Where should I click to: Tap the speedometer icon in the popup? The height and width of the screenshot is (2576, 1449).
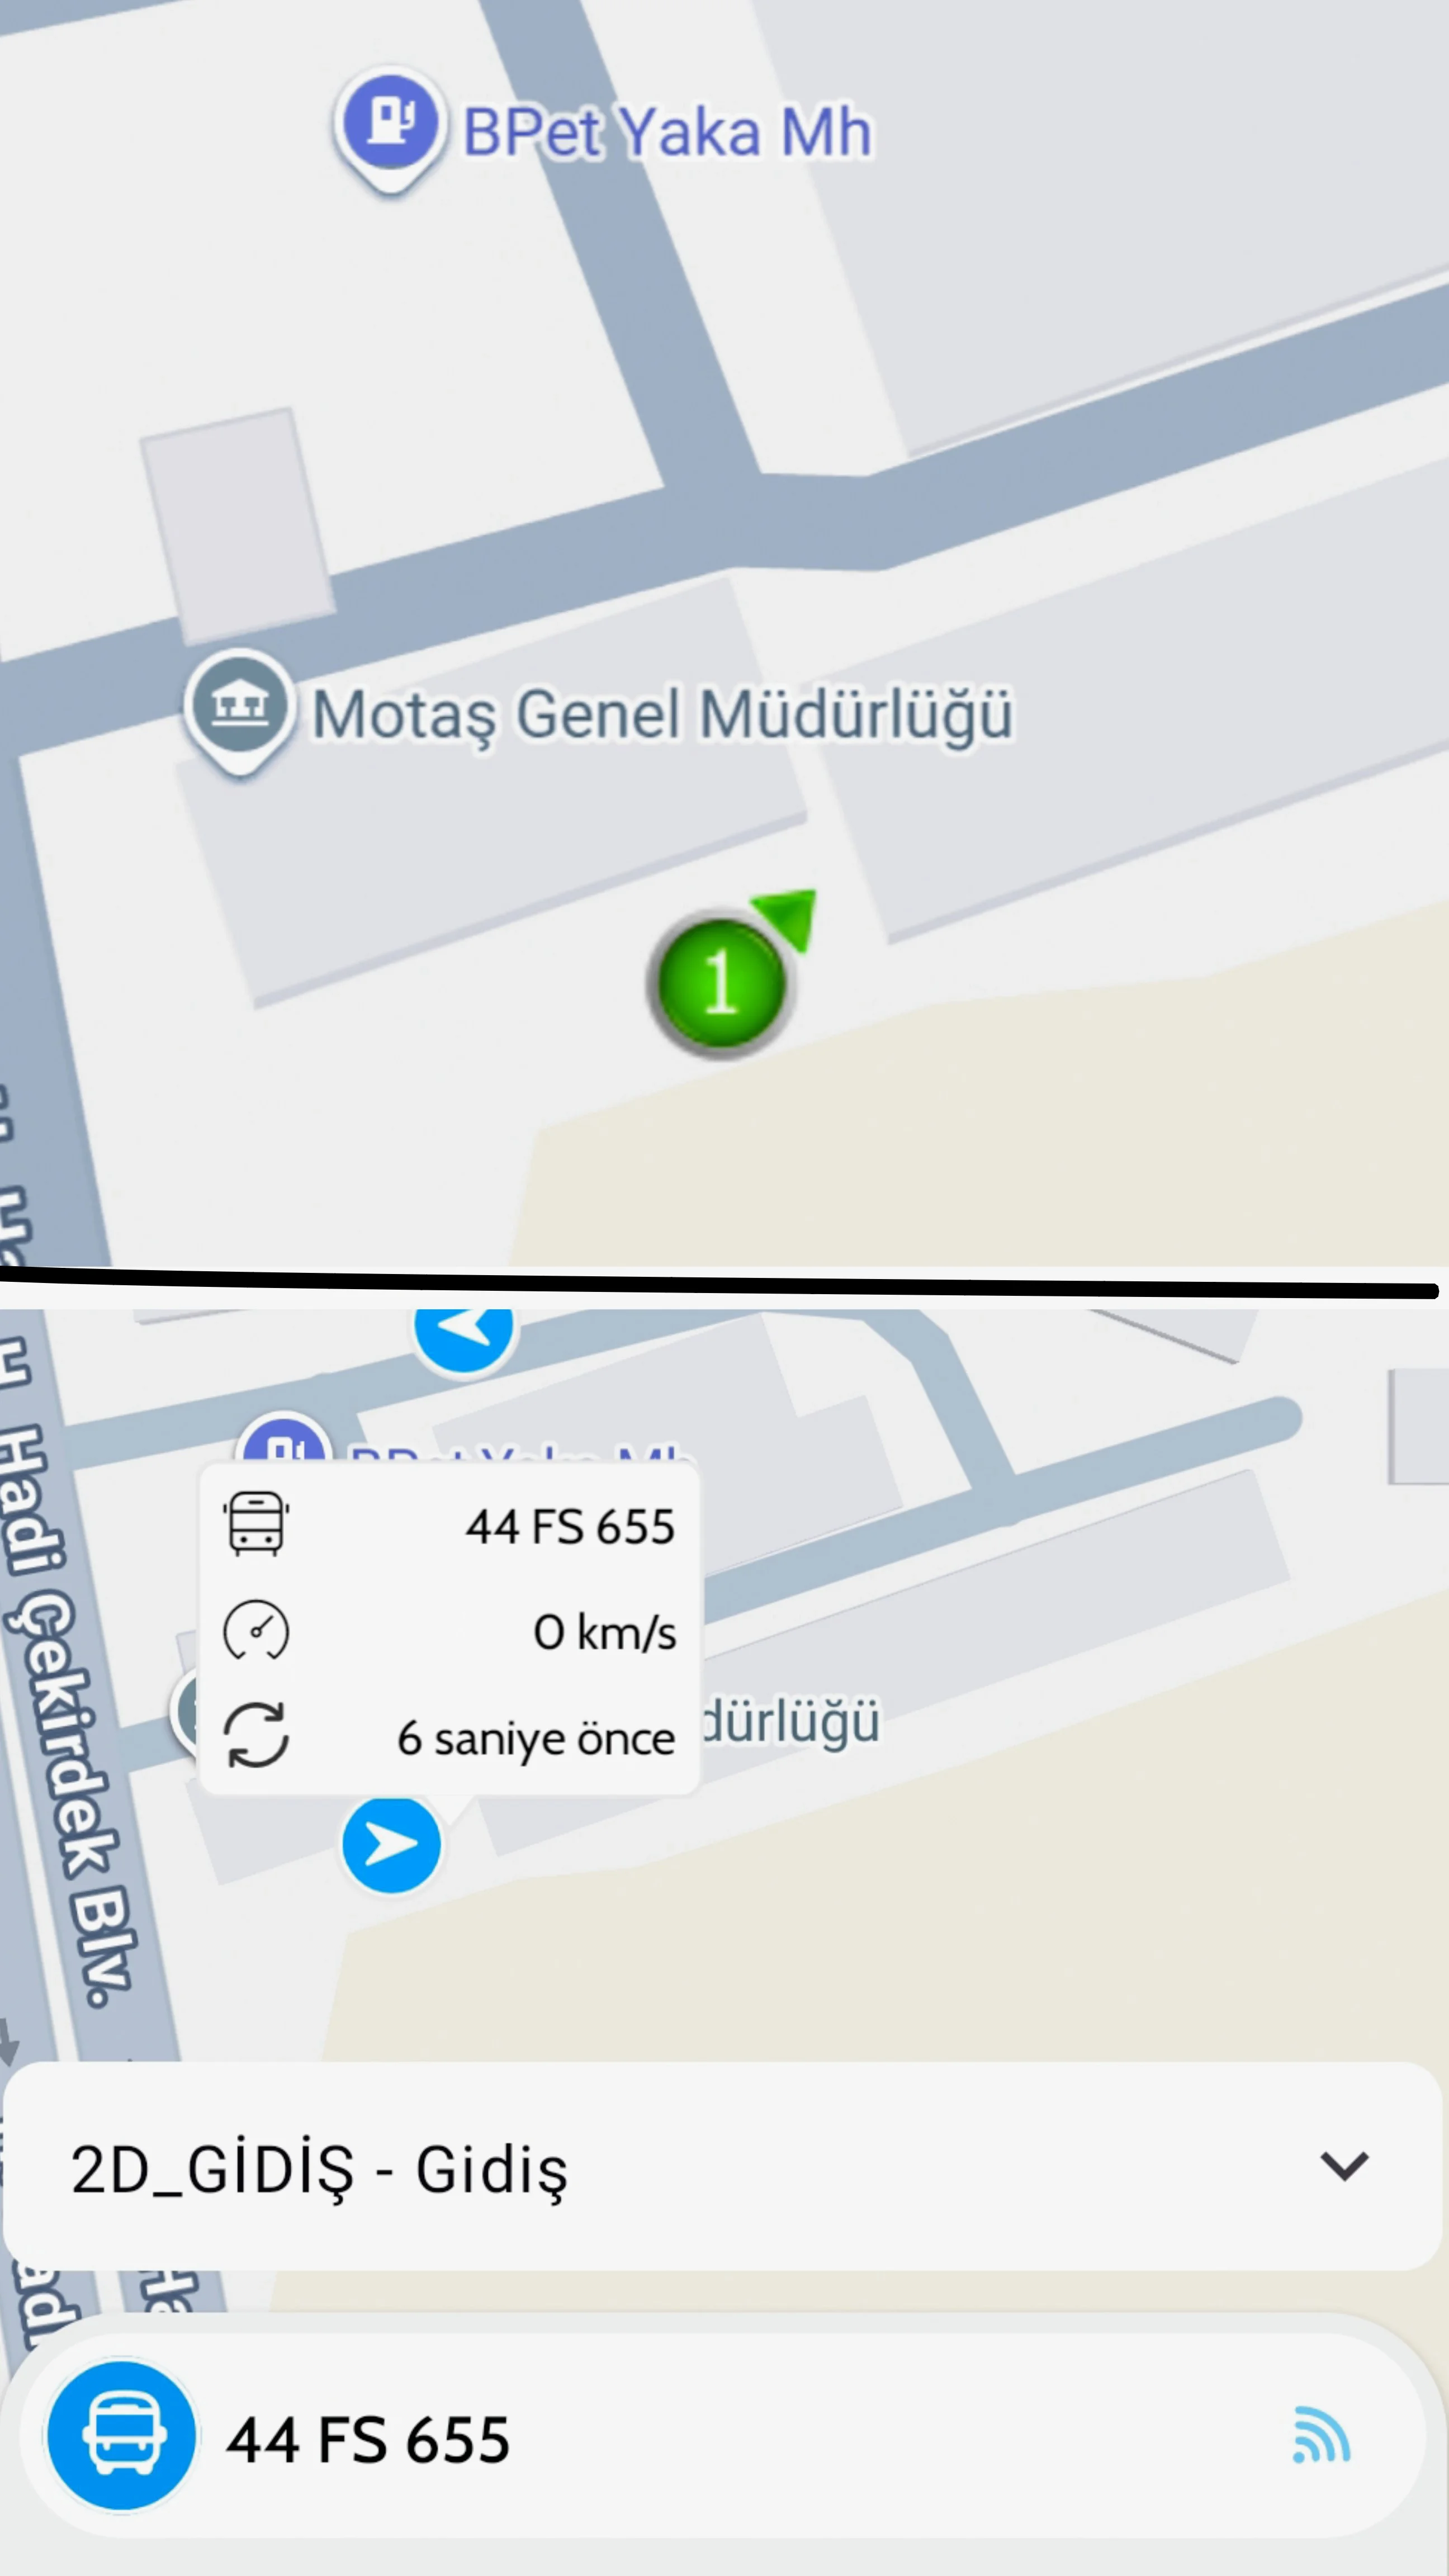[256, 1631]
